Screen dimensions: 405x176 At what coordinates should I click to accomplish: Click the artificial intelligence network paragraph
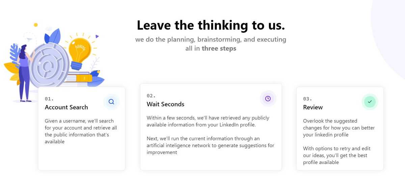[x=211, y=145]
